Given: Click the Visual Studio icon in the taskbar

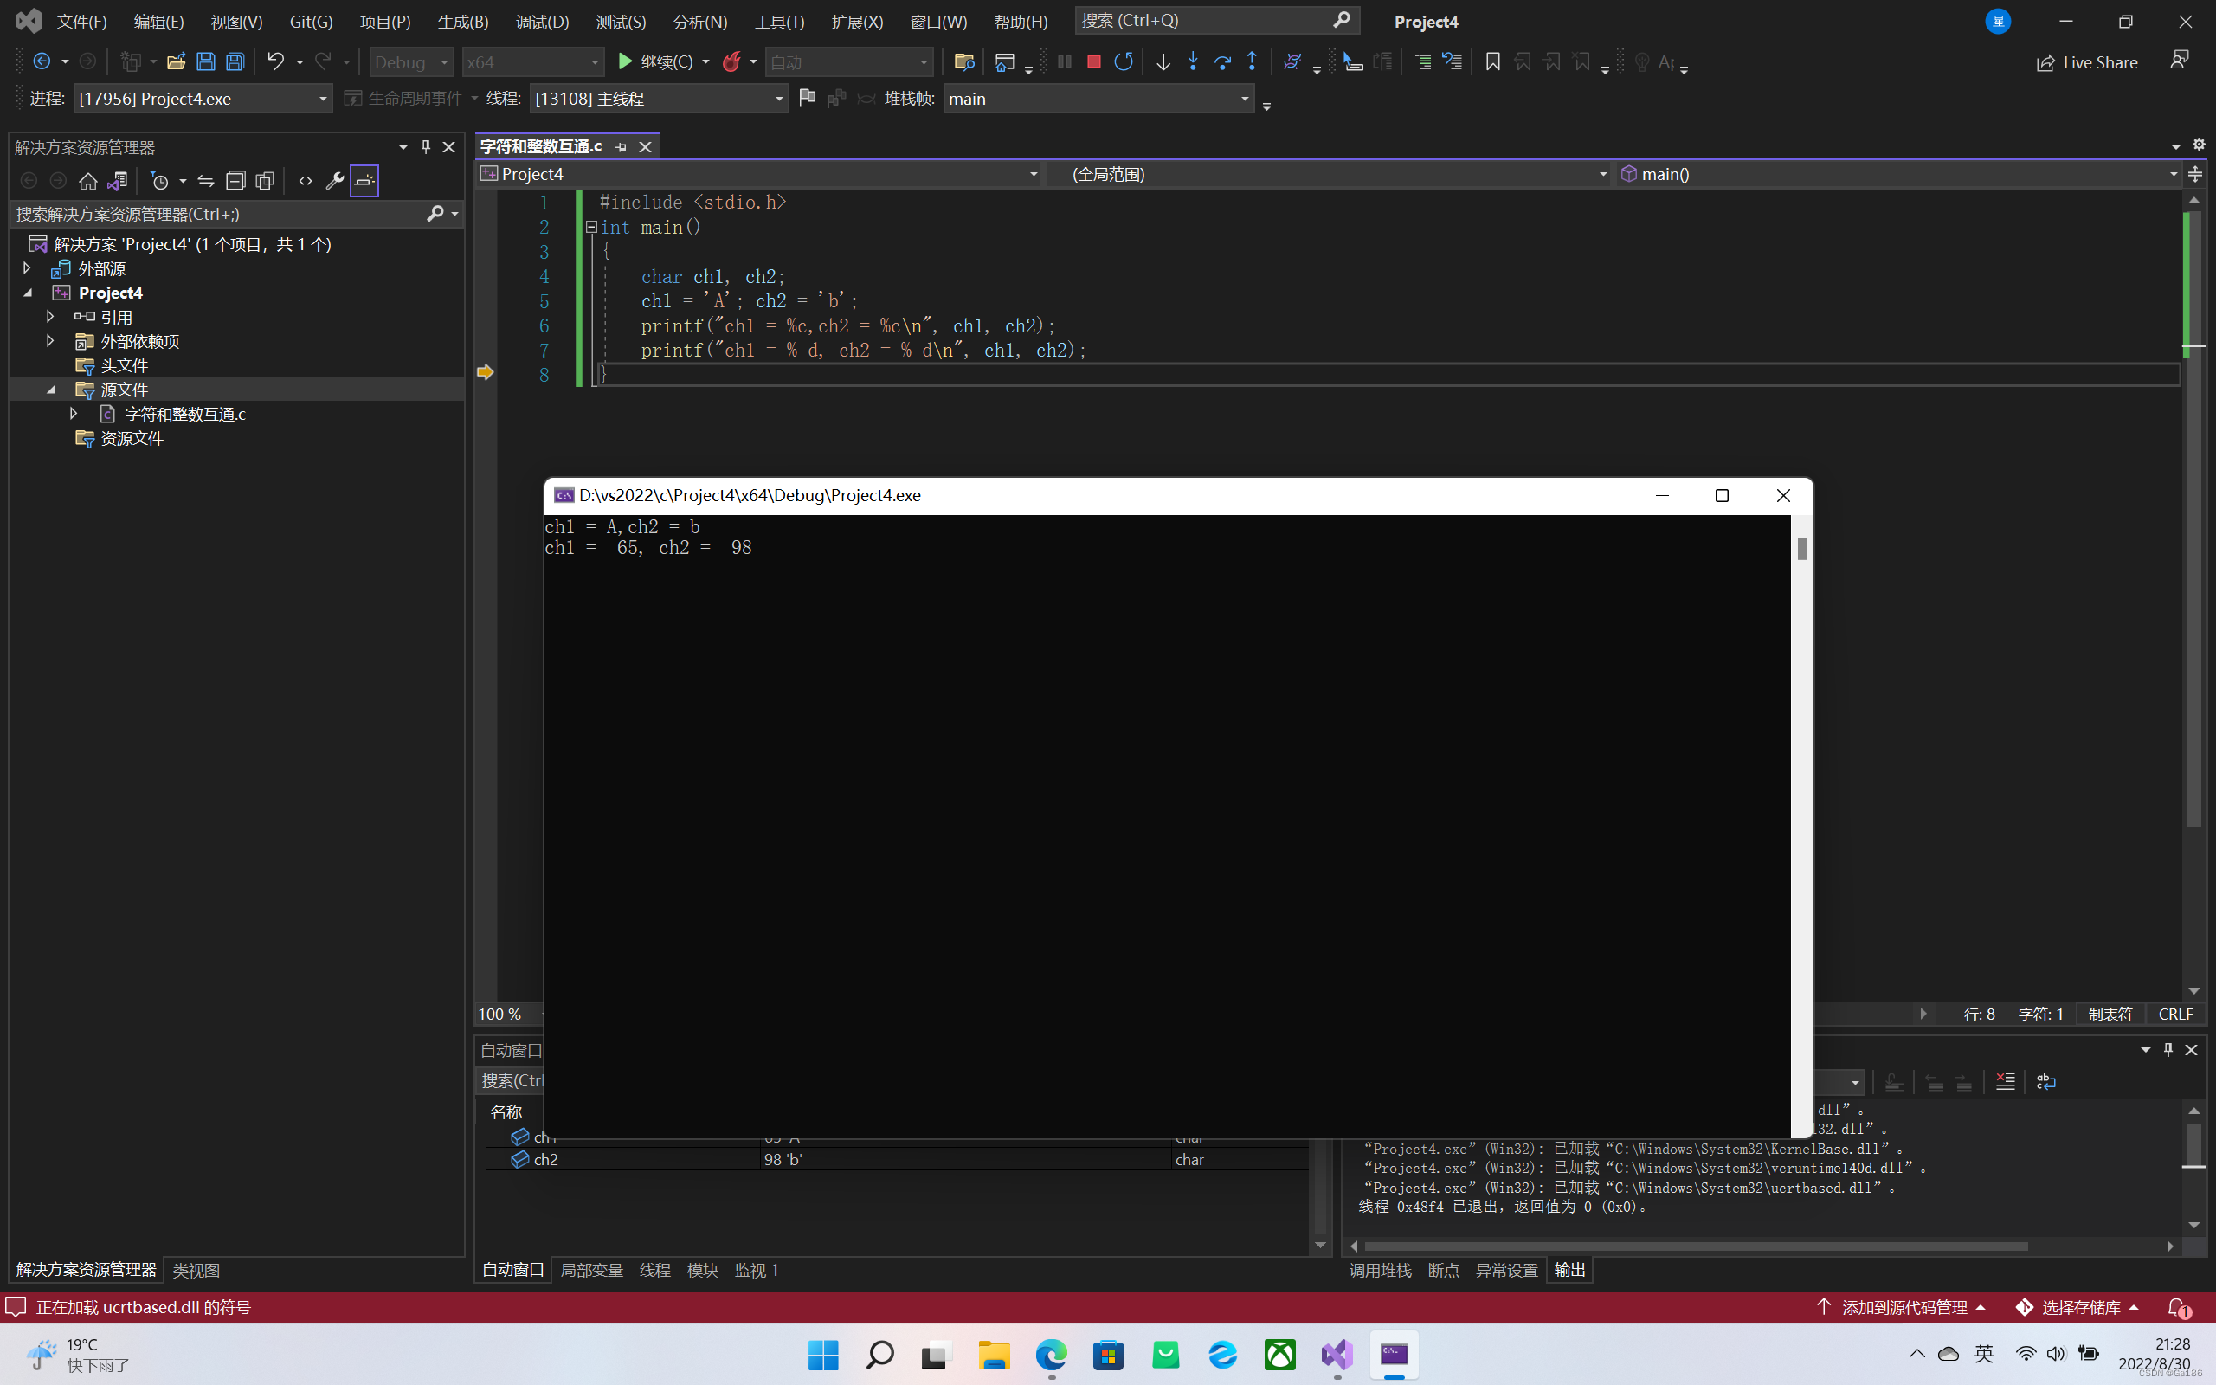Looking at the screenshot, I should (x=1337, y=1354).
